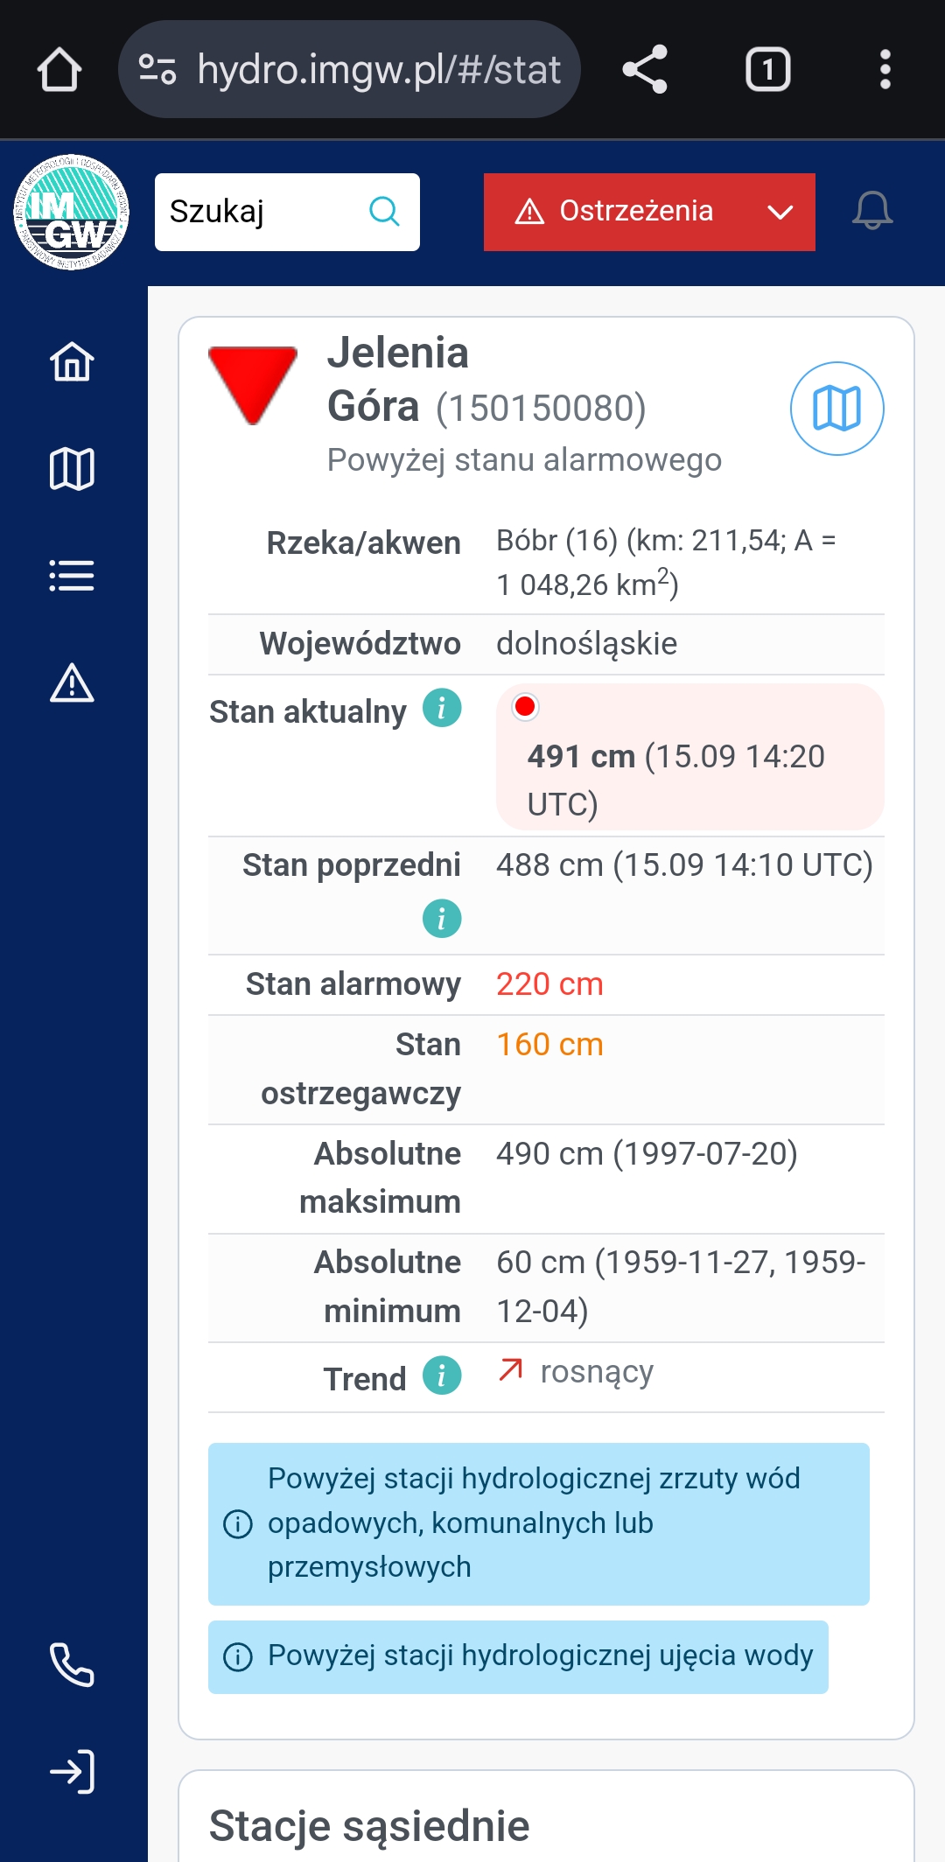945x1862 pixels.
Task: Click info icon under Stan poprzedni
Action: pyautogui.click(x=442, y=919)
